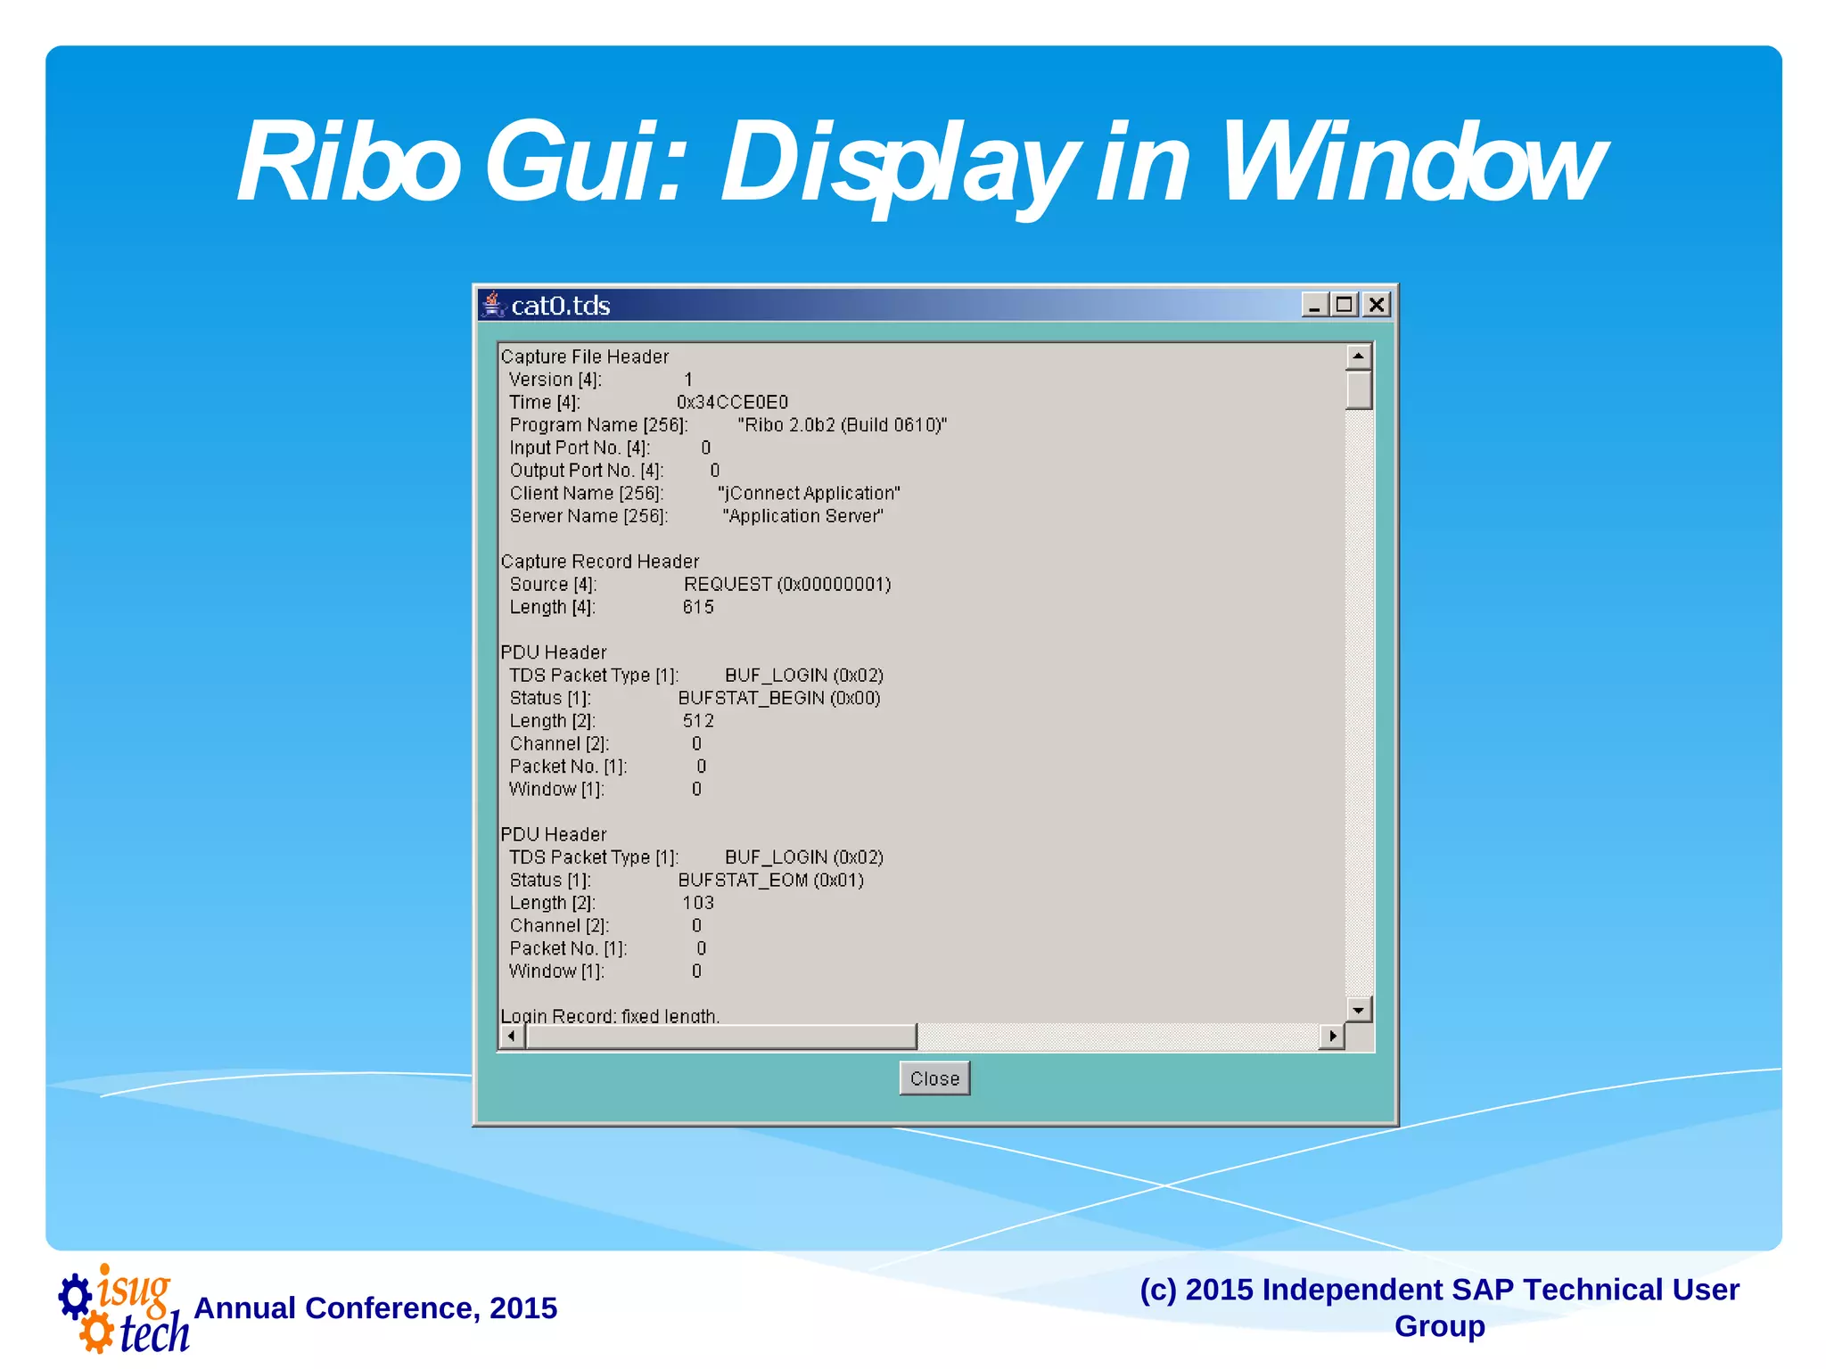Click the "Application Server" server name value
The height and width of the screenshot is (1369, 1826).
pyautogui.click(x=802, y=516)
